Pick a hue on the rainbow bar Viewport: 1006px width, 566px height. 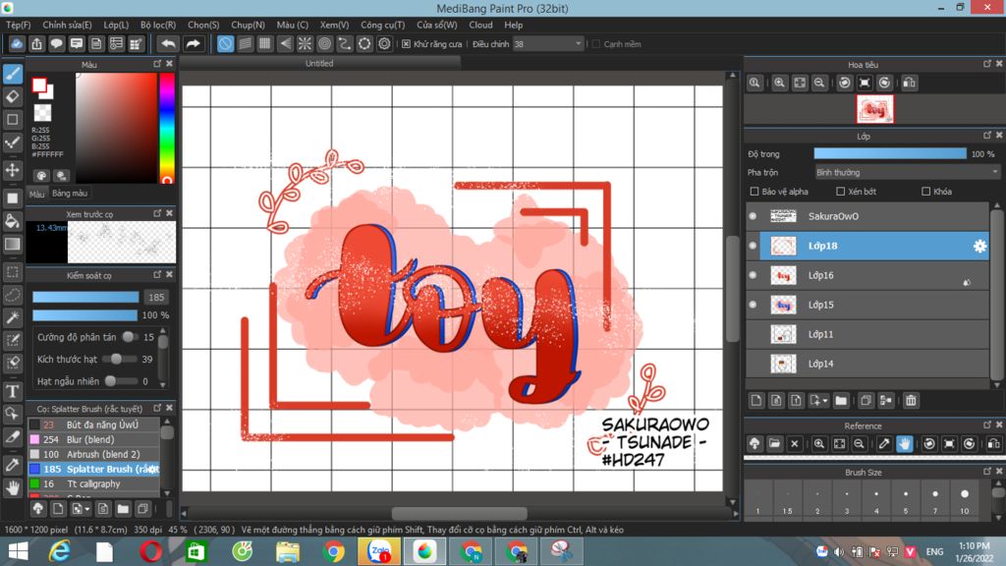167,129
